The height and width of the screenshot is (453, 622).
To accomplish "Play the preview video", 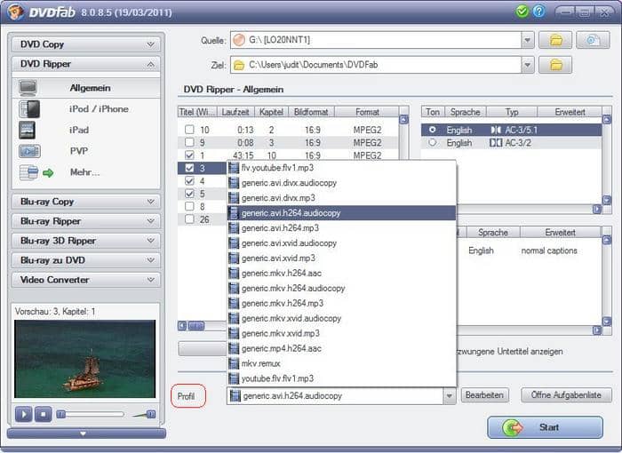I will [x=23, y=415].
